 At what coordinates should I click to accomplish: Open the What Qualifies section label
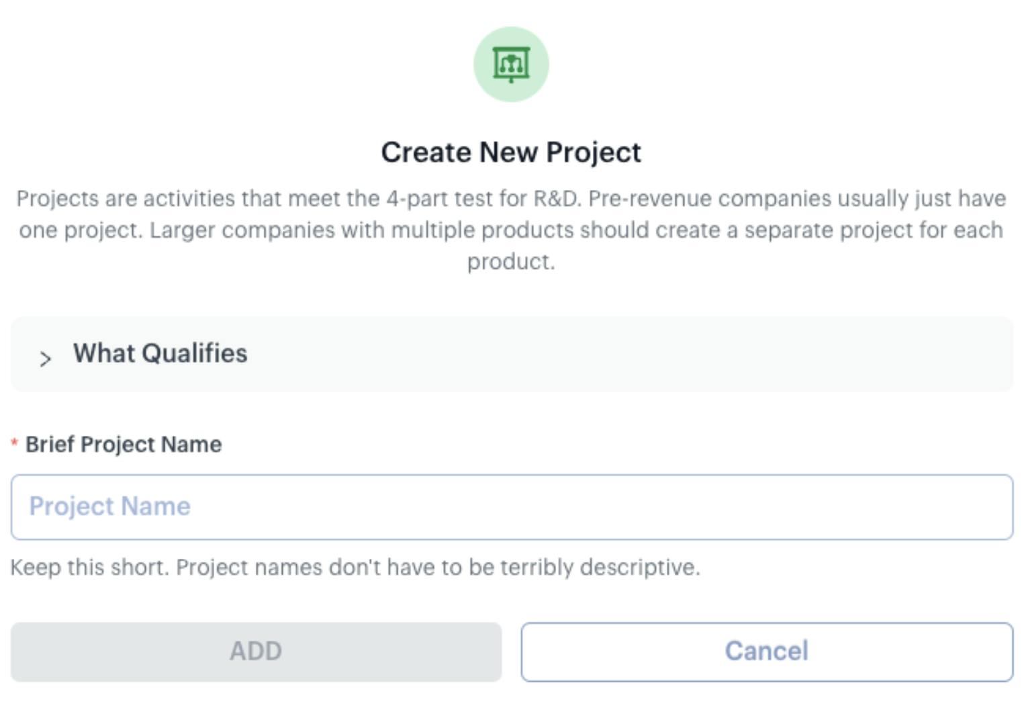pos(160,353)
